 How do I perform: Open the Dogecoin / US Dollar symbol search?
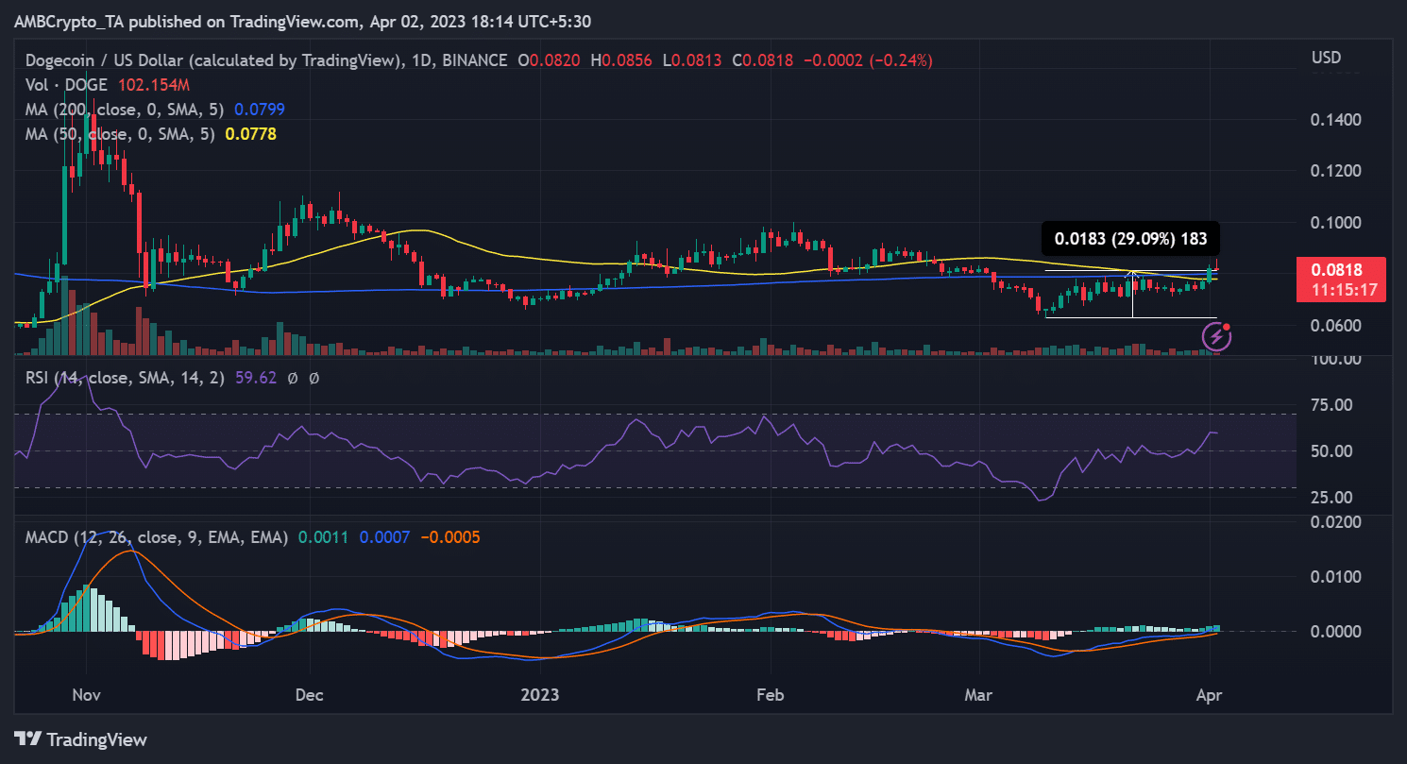pos(105,59)
